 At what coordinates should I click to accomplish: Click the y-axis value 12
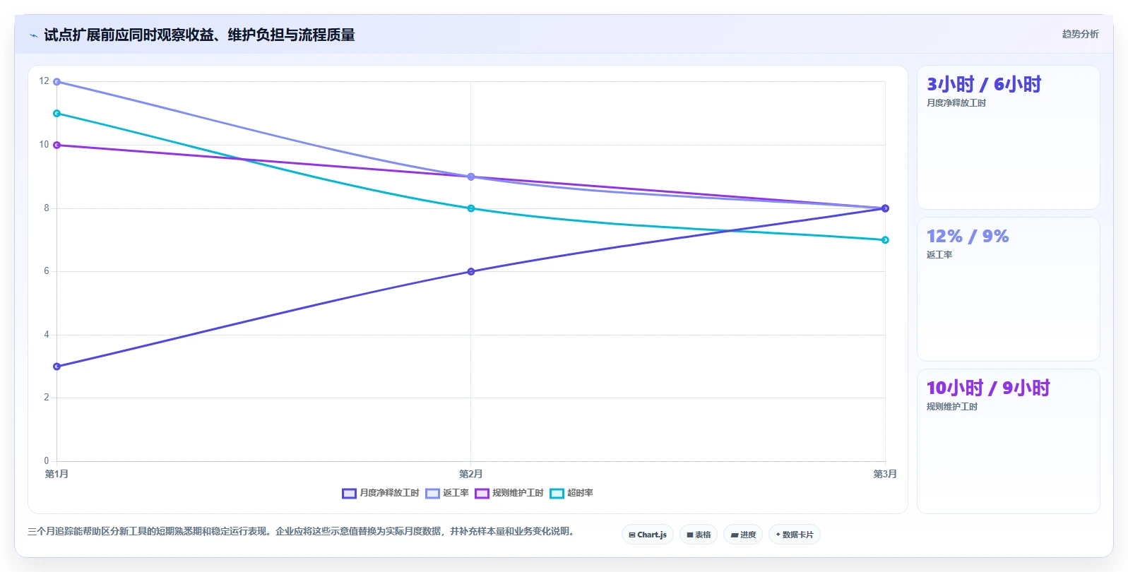[44, 81]
